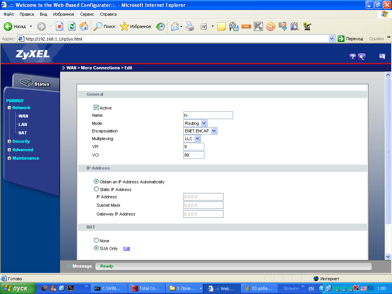Click the logout icon in ZyXEL header
392x294 pixels.
point(382,57)
